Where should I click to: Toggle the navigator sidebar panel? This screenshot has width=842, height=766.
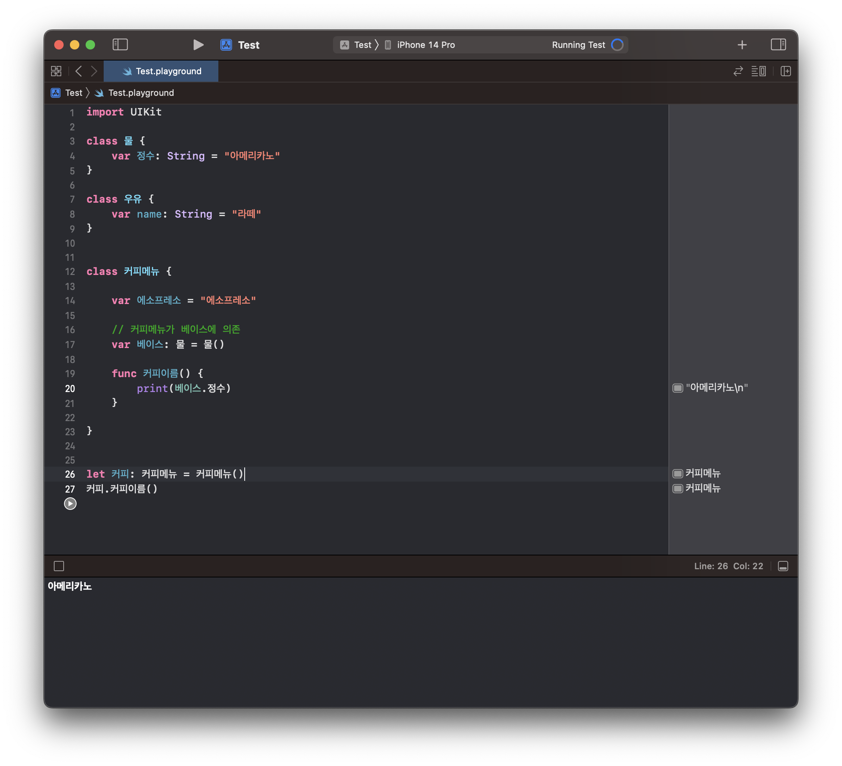coord(120,45)
